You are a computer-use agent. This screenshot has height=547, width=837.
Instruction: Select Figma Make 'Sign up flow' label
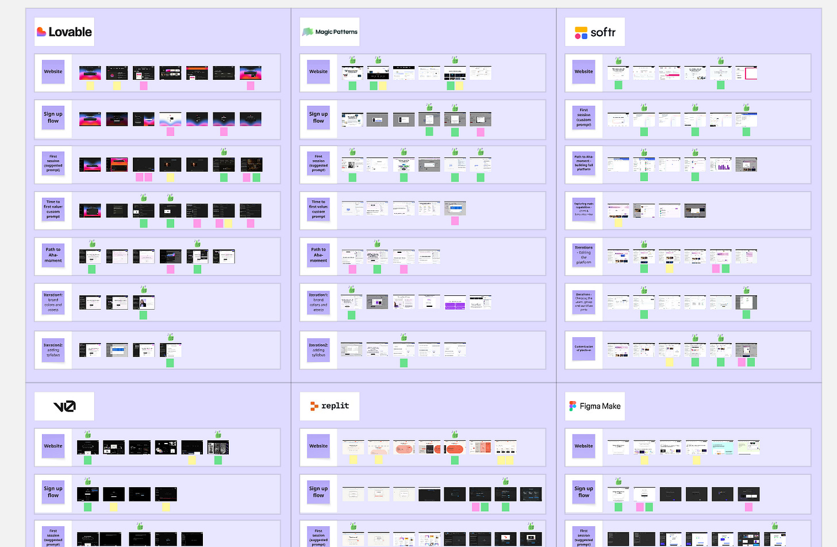(583, 492)
